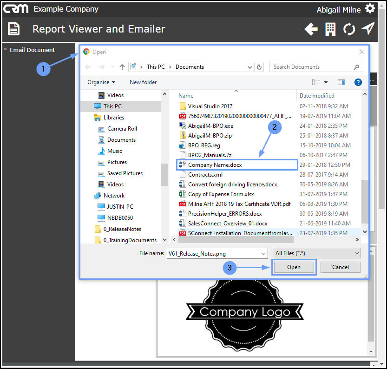Viewport: 387px width, 369px height.
Task: Click the dialog forward navigation arrow
Action: (x=101, y=67)
